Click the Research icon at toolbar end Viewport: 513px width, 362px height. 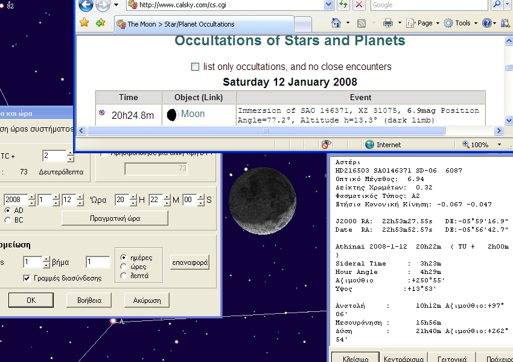coord(506,23)
